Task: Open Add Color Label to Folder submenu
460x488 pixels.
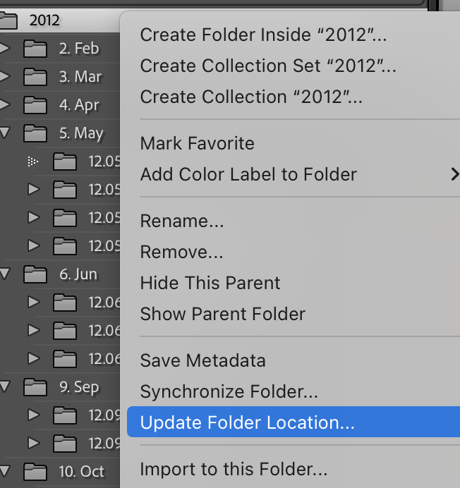Action: [248, 174]
